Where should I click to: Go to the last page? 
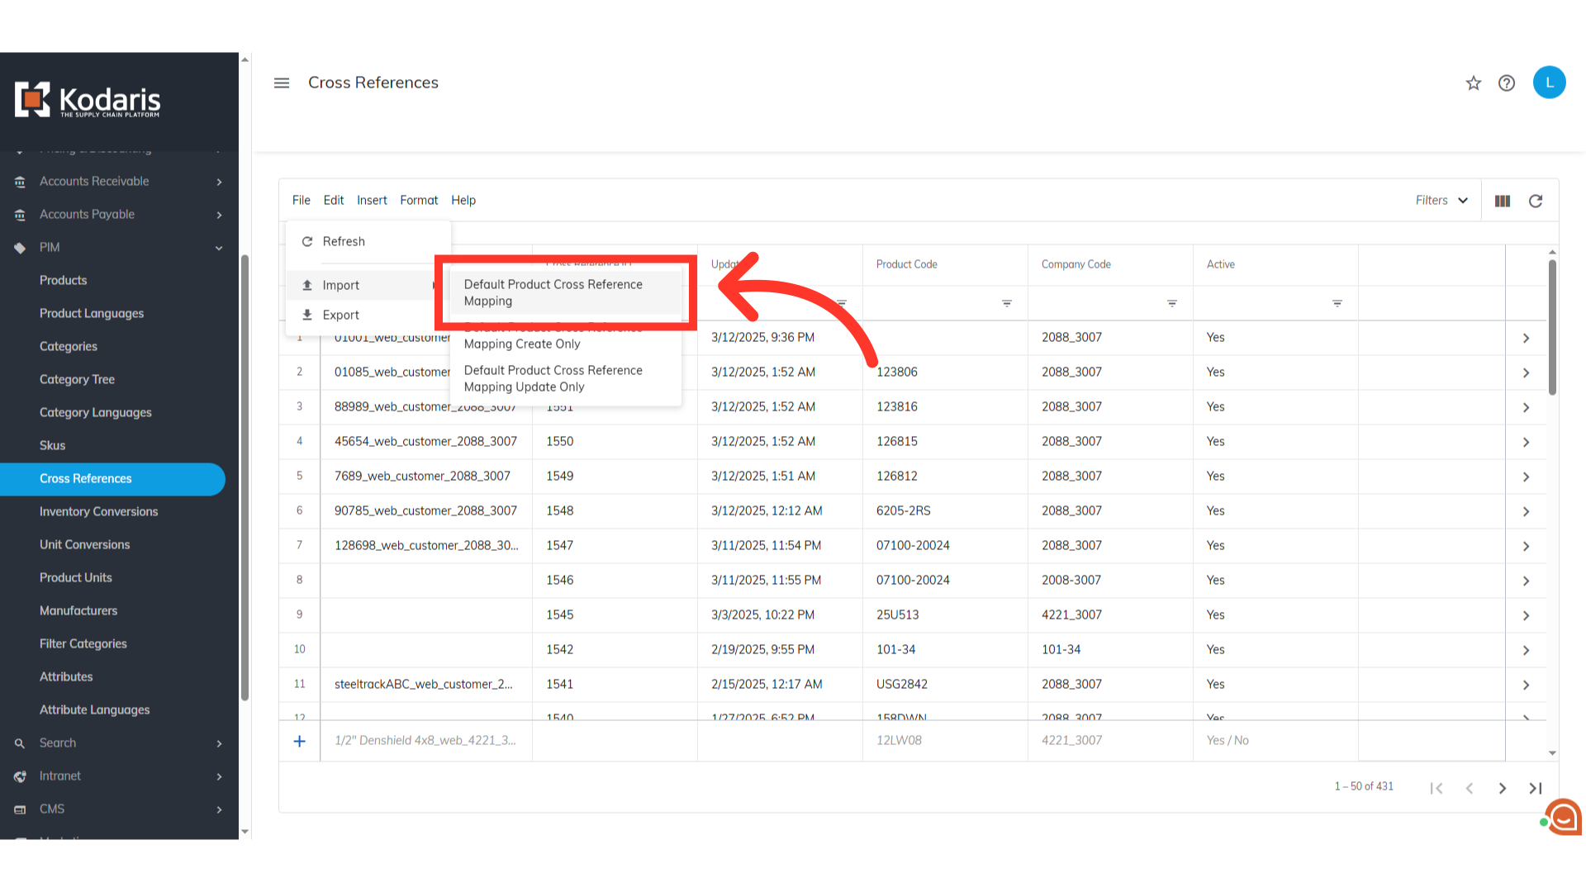(1536, 788)
